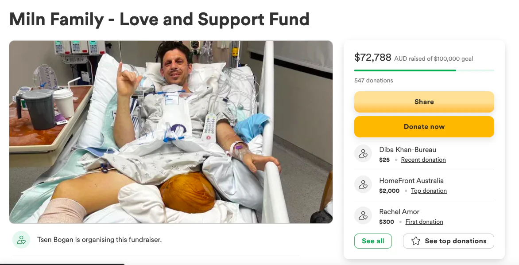The image size is (519, 265).
Task: Click the organiser avatar icon beside Tsen Bogan
Action: point(21,240)
